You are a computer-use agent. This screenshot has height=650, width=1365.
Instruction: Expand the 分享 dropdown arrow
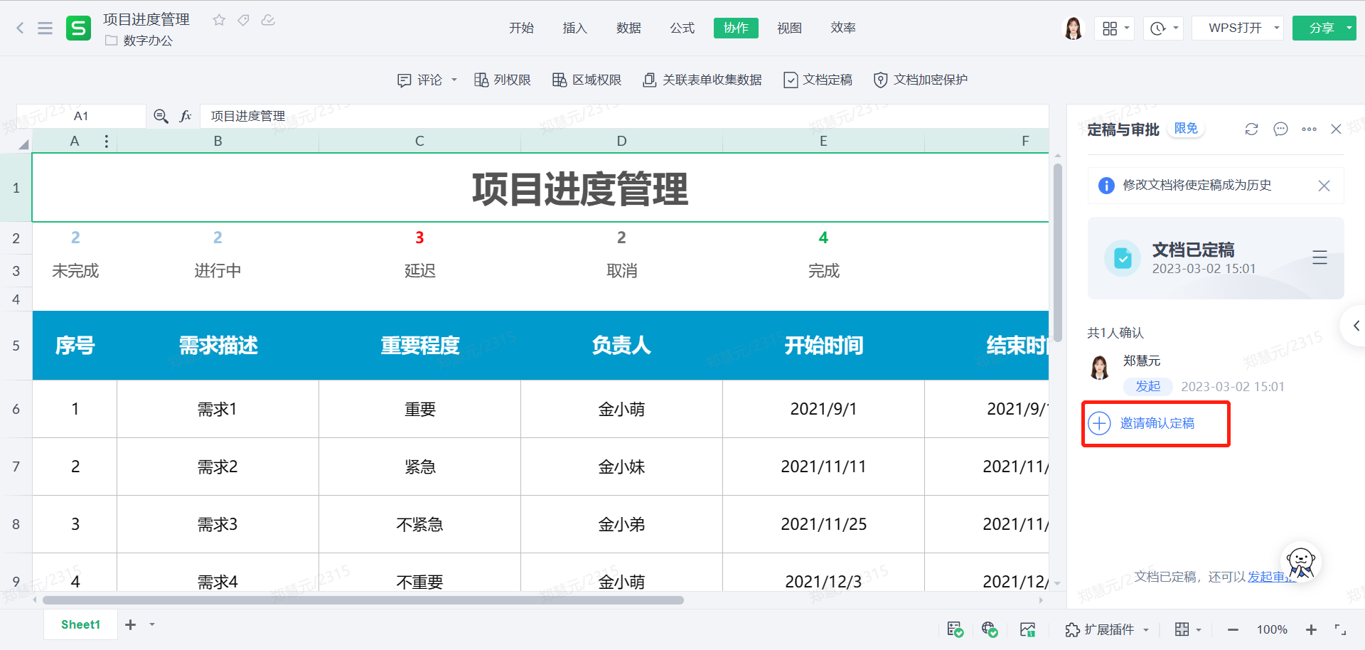click(x=1349, y=28)
